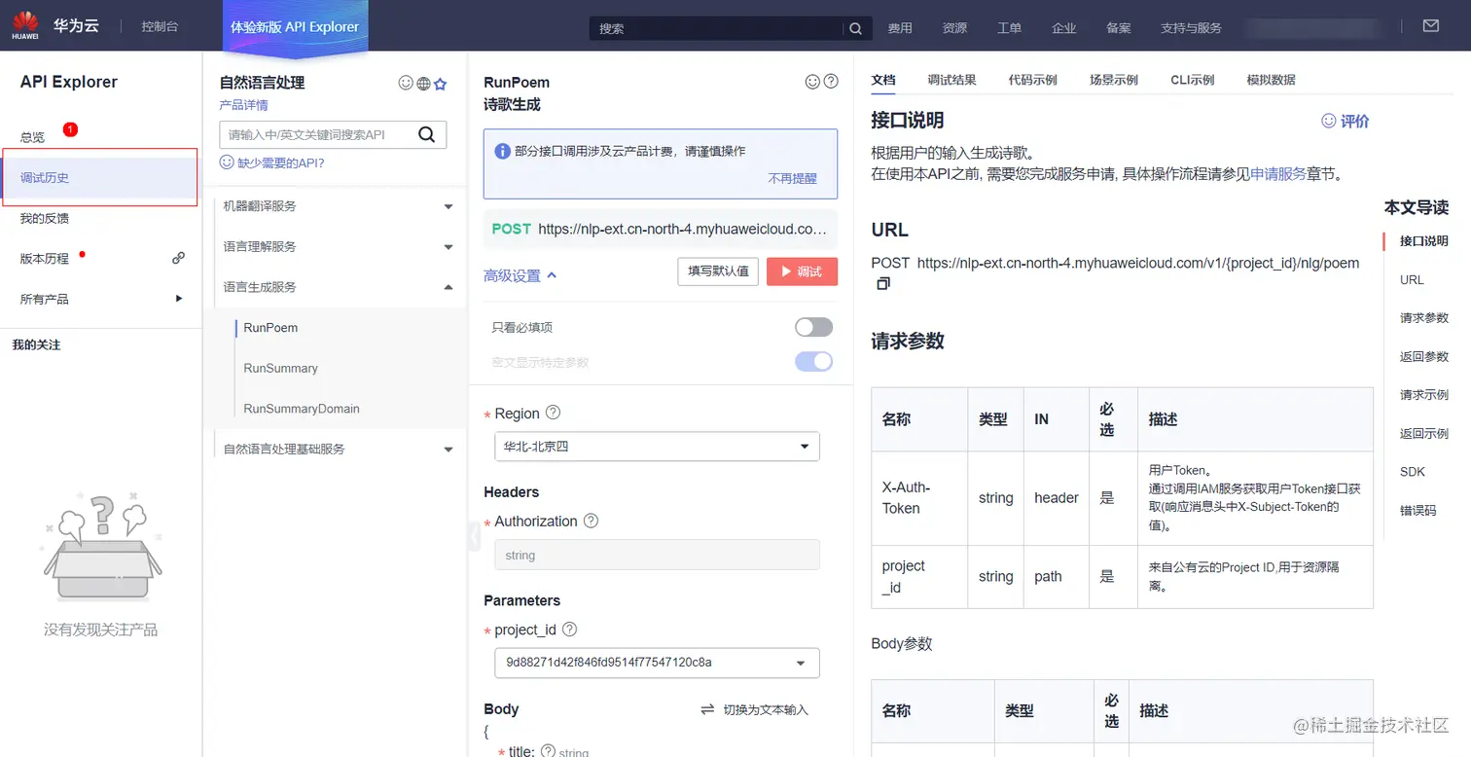Click the 申请服务 link
This screenshot has width=1471, height=757.
1278,175
